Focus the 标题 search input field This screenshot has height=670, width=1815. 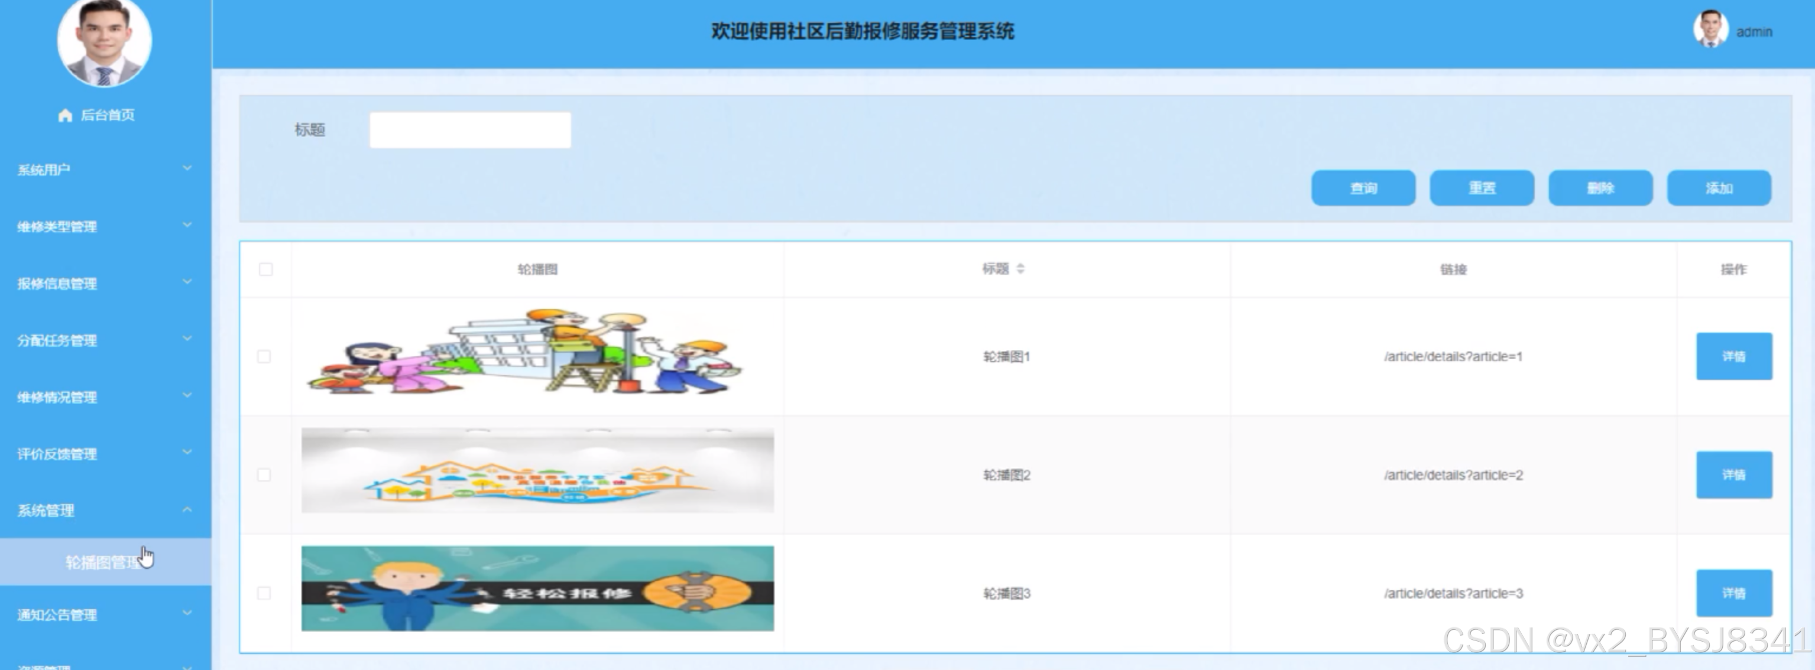(x=470, y=130)
